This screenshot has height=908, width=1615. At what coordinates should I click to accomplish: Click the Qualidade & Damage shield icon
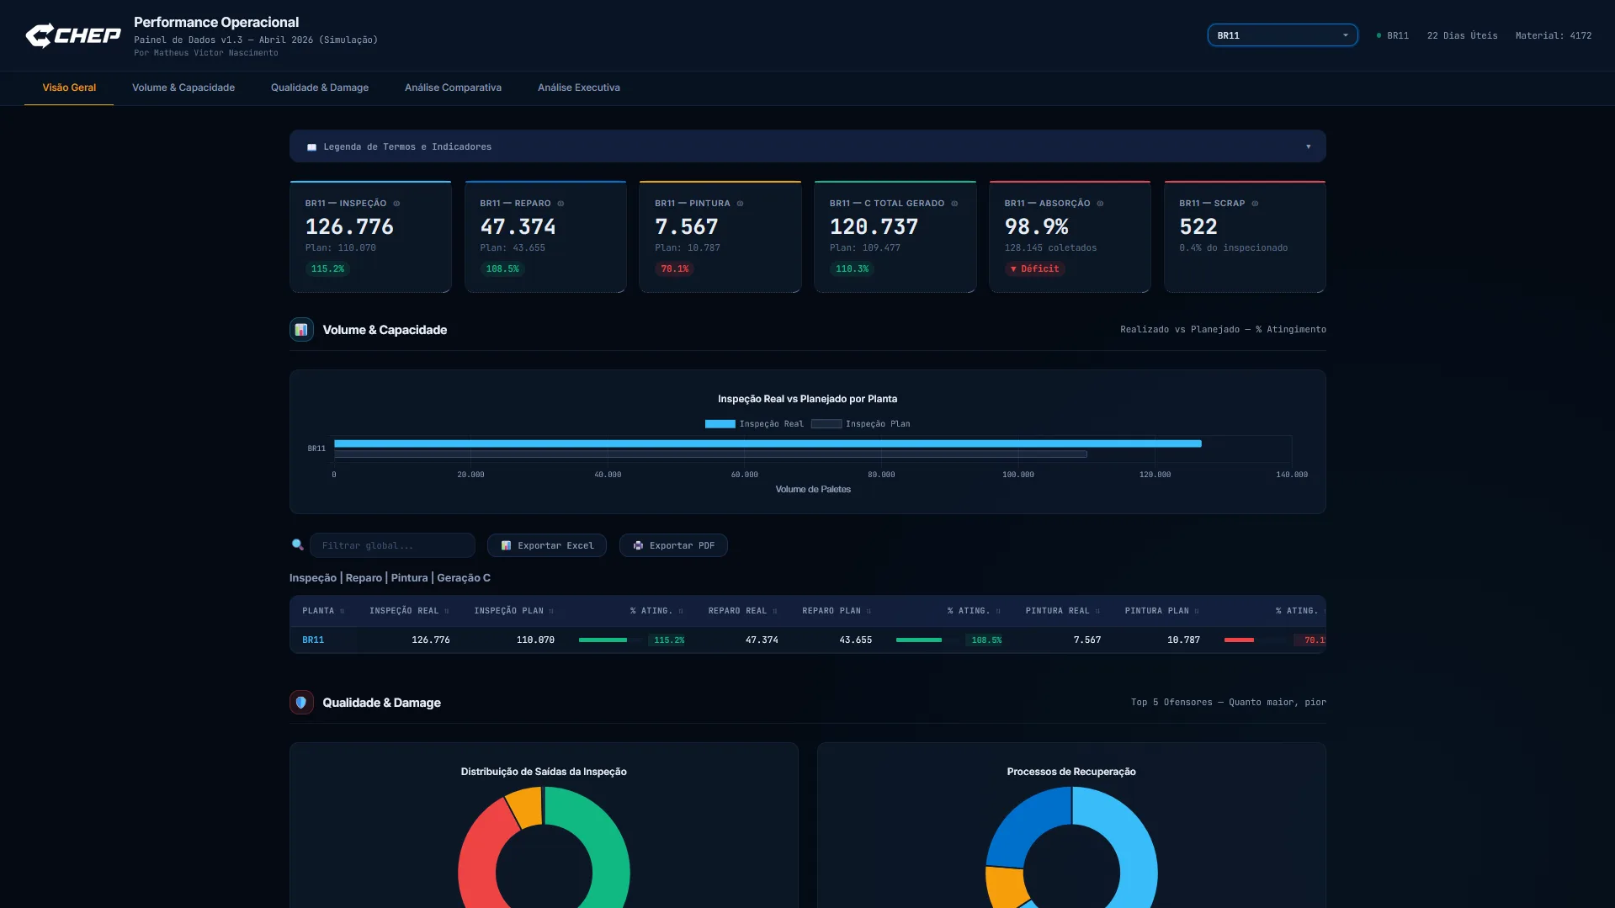click(x=301, y=703)
